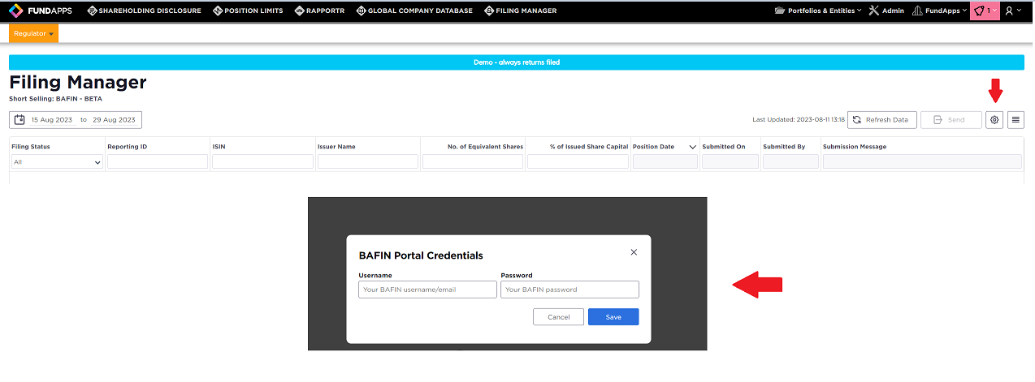Click the Admin tools icon
Viewport: 1035px width, 382px height.
click(x=873, y=11)
